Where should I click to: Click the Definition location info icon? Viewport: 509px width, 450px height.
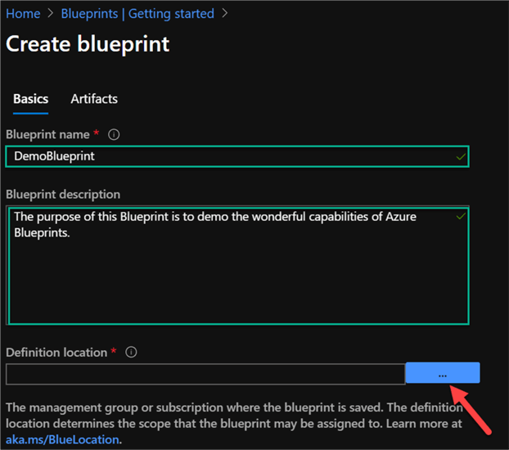click(x=131, y=353)
